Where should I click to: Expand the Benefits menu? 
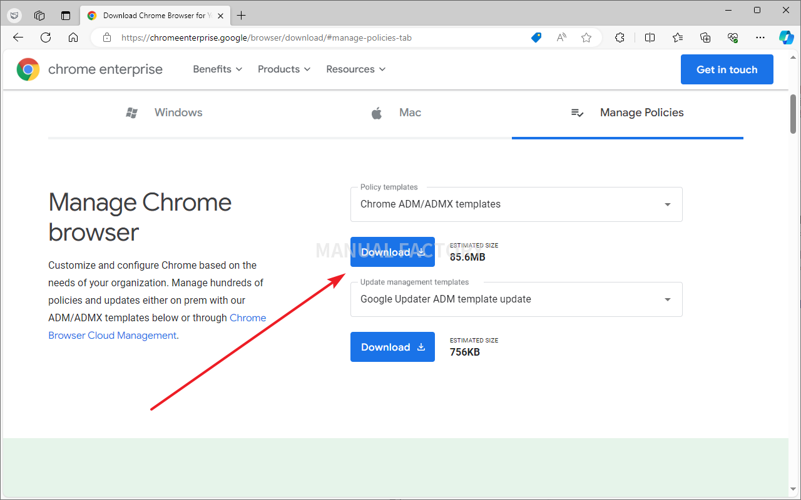coord(218,69)
